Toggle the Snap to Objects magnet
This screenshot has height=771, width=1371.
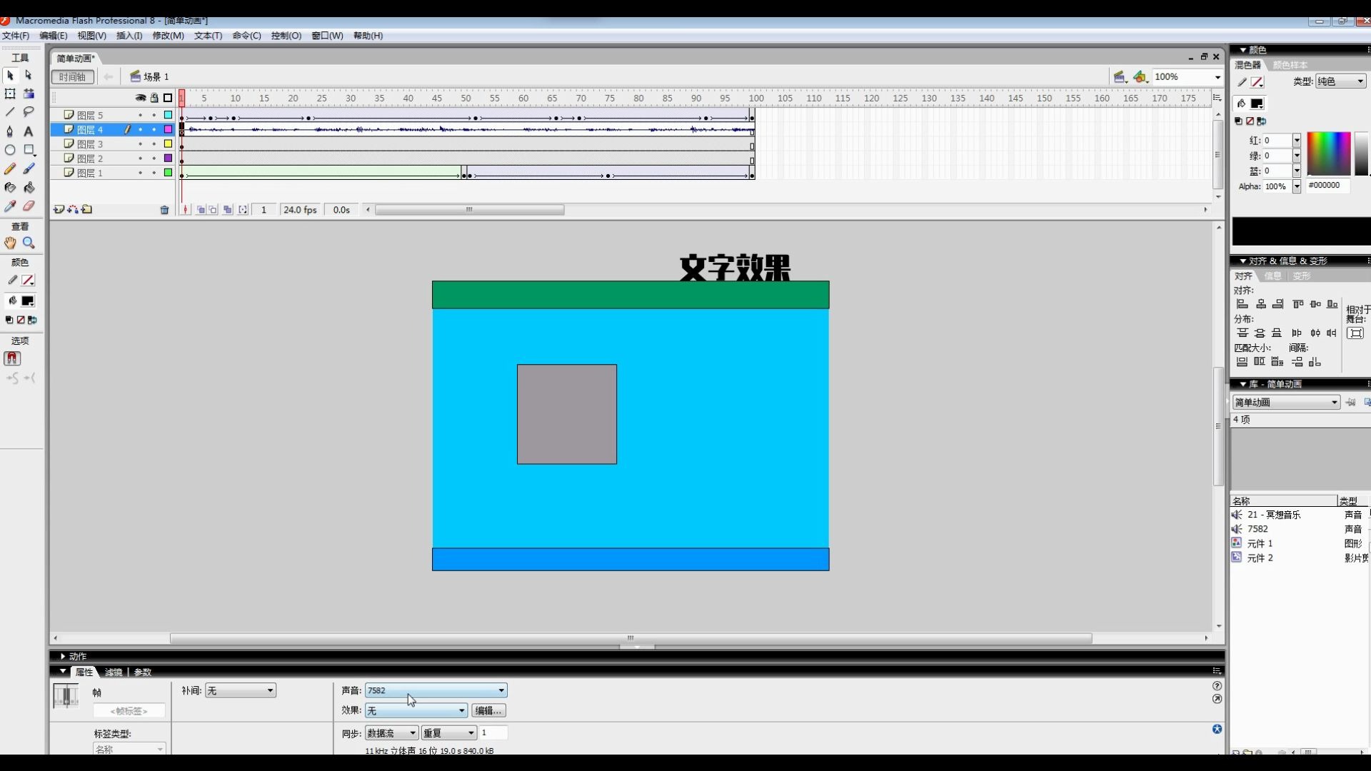[x=12, y=359]
